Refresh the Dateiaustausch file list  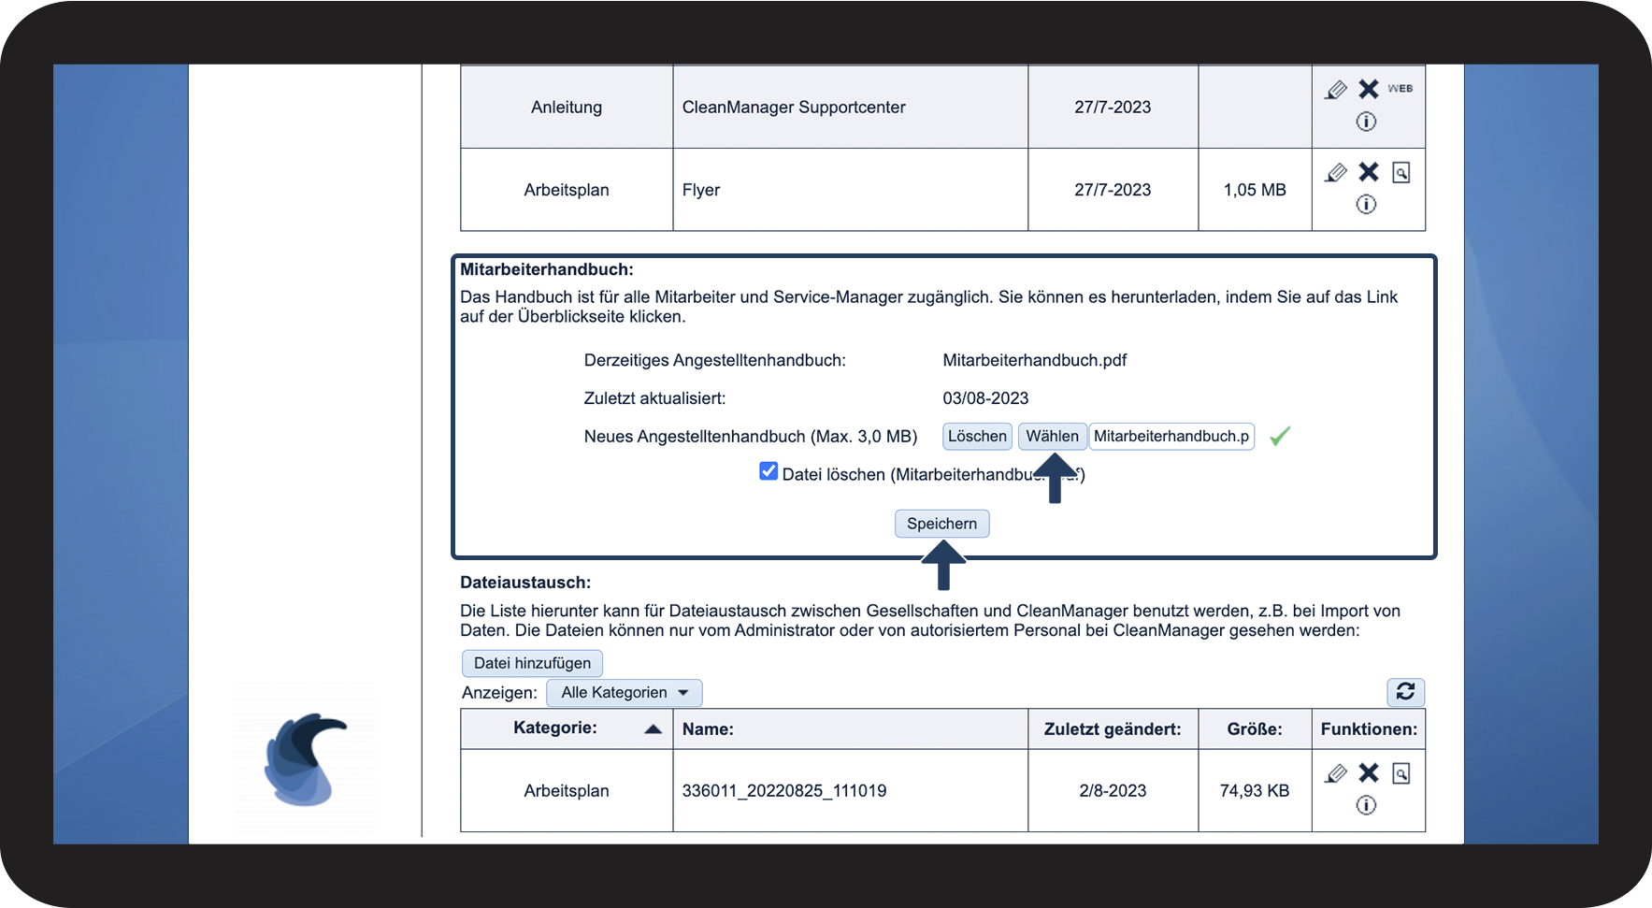click(x=1405, y=691)
